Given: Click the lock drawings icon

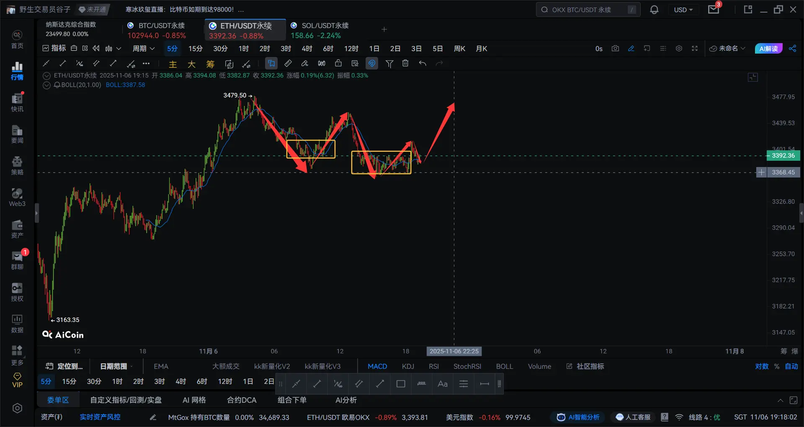Looking at the screenshot, I should pyautogui.click(x=338, y=64).
